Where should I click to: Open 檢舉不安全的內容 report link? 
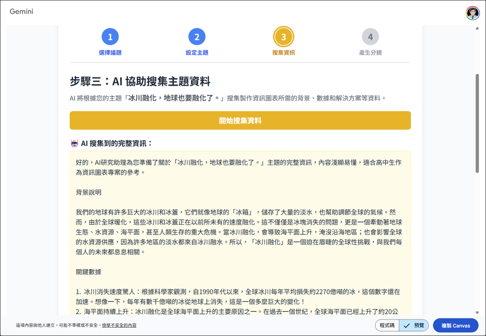(x=119, y=326)
